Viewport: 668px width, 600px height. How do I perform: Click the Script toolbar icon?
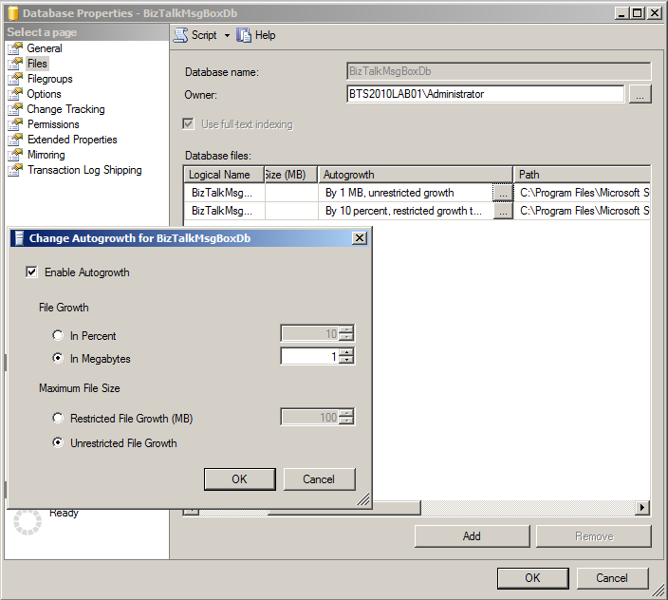coord(180,35)
